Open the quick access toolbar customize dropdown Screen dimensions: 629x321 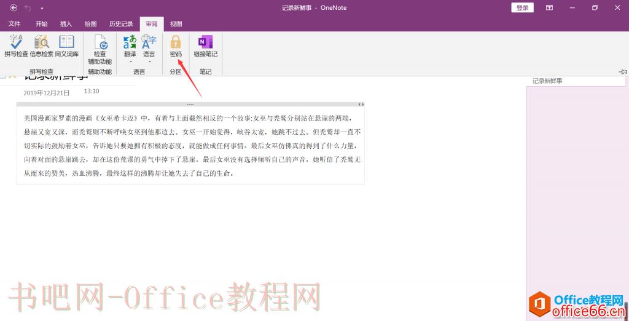pyautogui.click(x=42, y=8)
